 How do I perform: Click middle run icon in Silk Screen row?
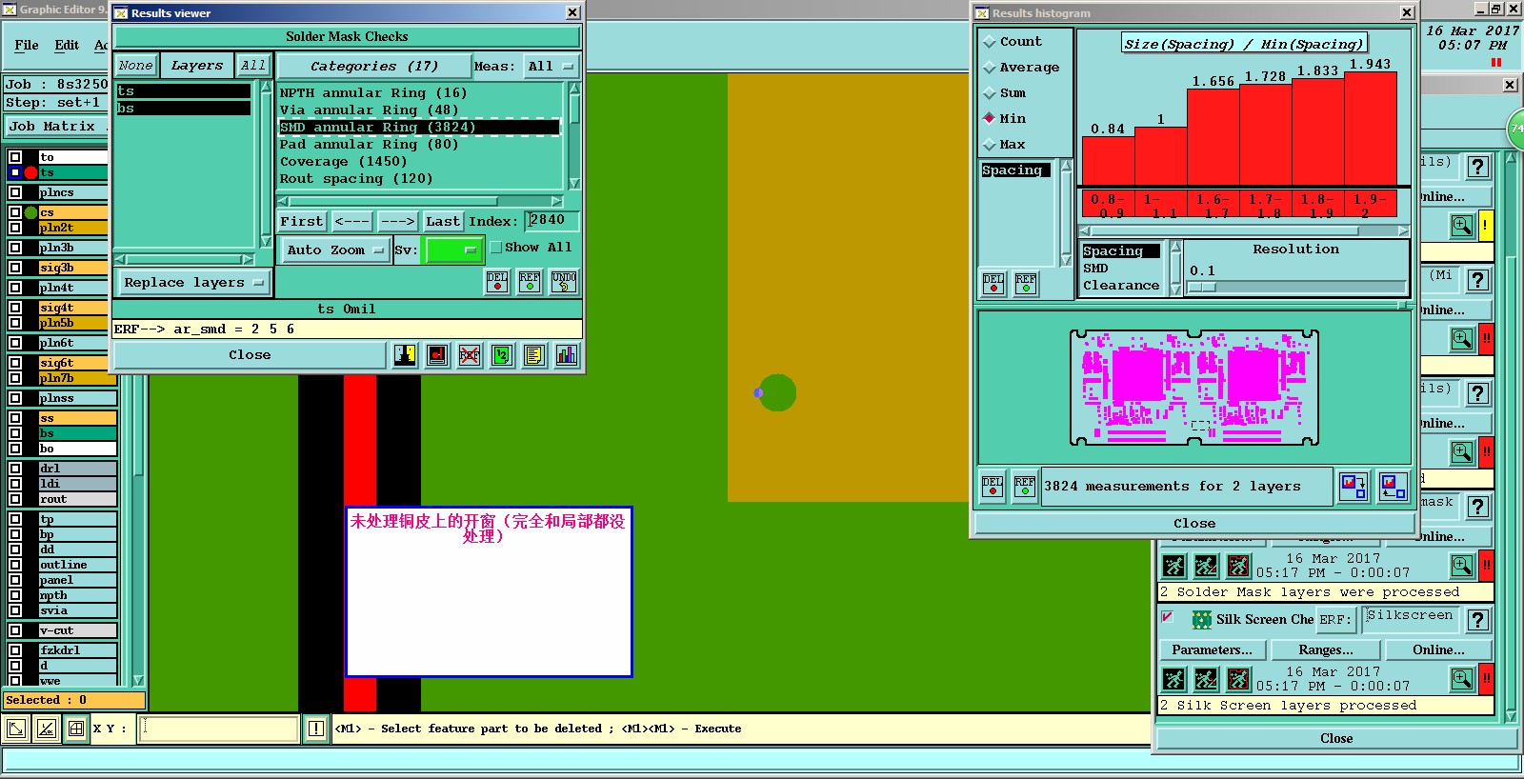(1206, 679)
